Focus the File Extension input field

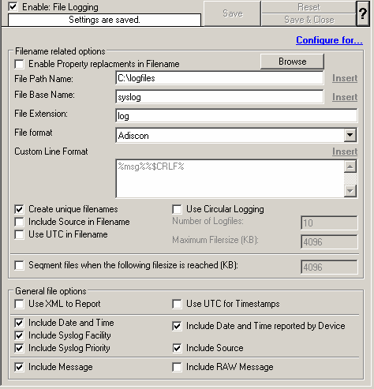(x=237, y=116)
